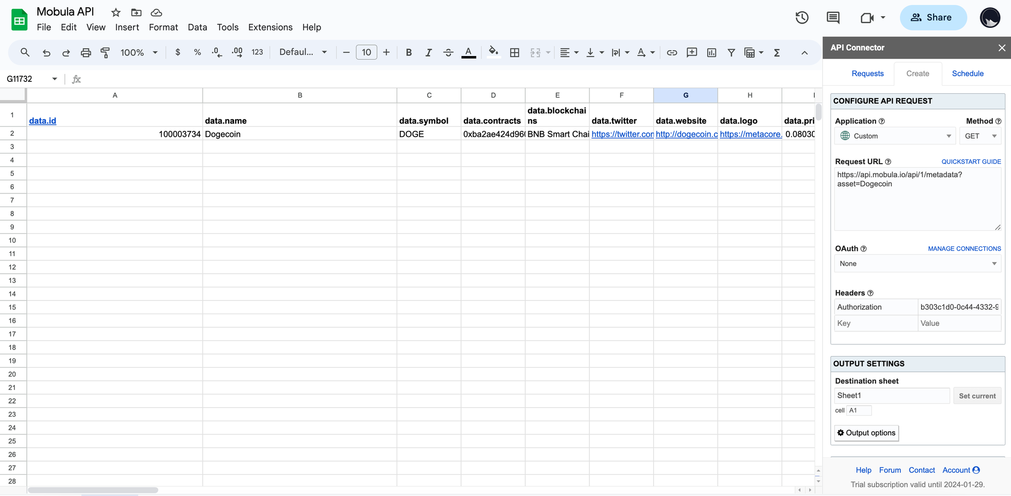
Task: Insert a chart
Action: pyautogui.click(x=711, y=53)
